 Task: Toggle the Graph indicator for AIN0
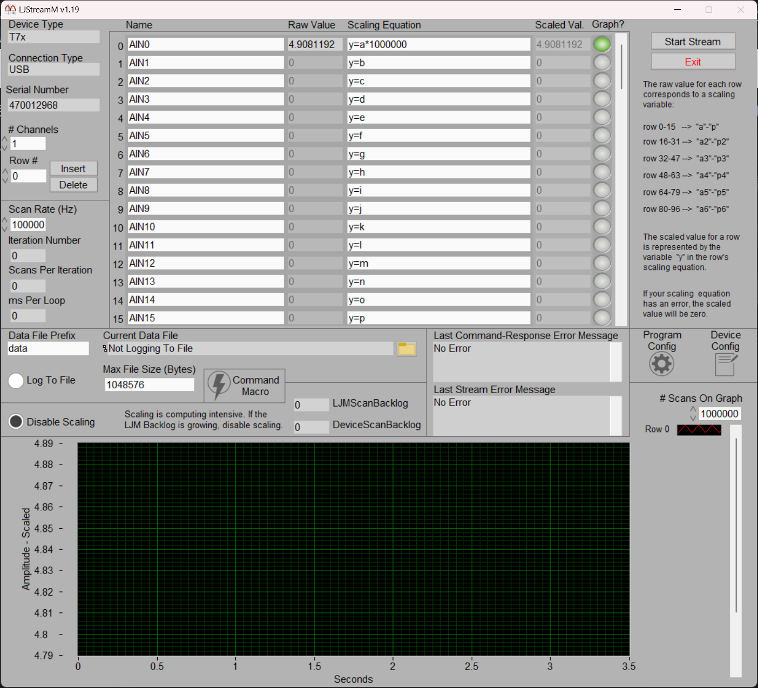602,44
